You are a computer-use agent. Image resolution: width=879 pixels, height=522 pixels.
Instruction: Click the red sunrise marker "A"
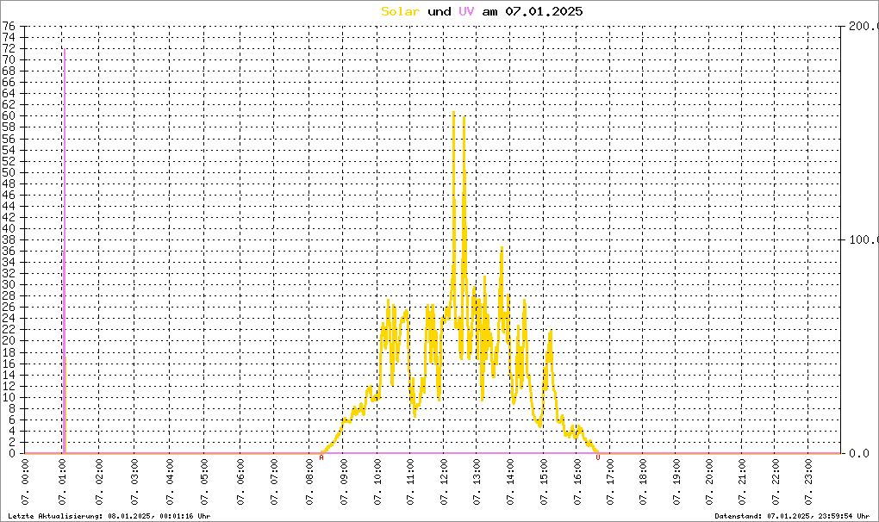tap(321, 457)
